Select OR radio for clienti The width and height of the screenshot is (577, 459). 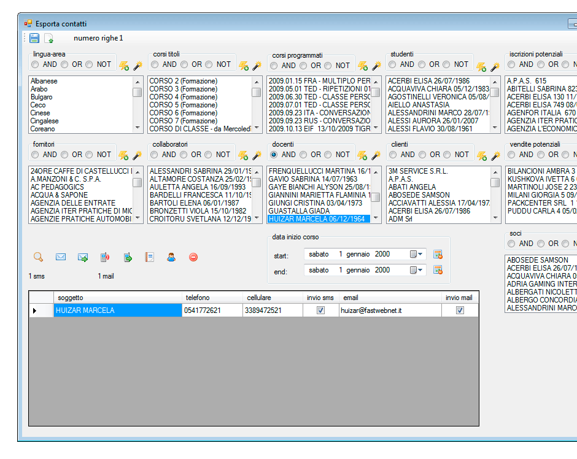coord(422,155)
